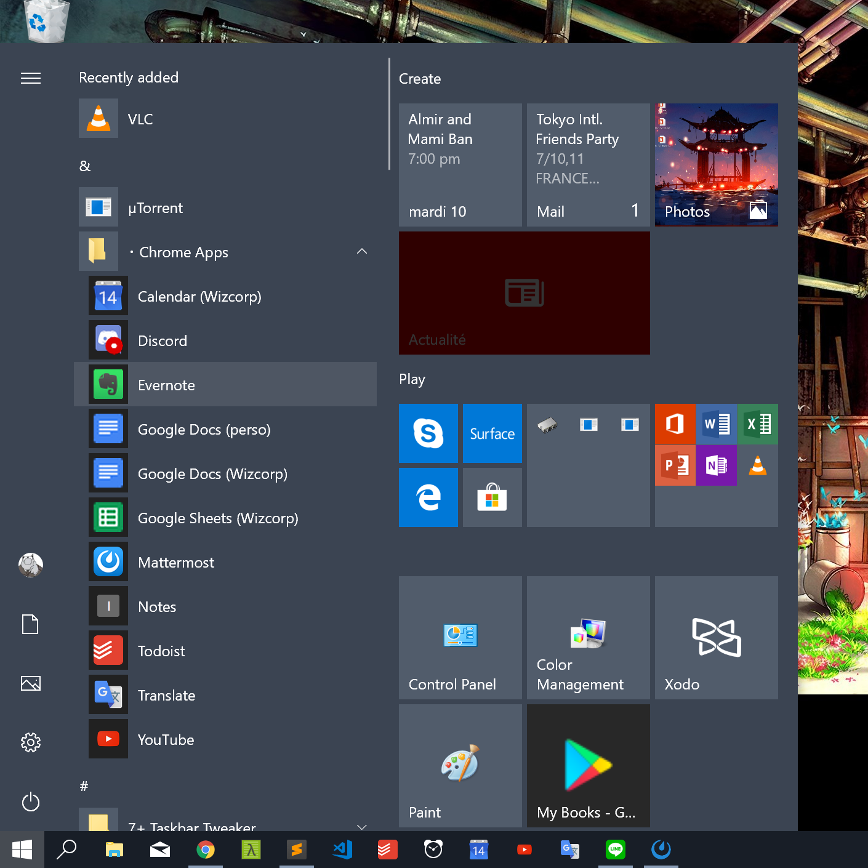Open the Skype tile
This screenshot has height=868, width=868.
(x=428, y=433)
